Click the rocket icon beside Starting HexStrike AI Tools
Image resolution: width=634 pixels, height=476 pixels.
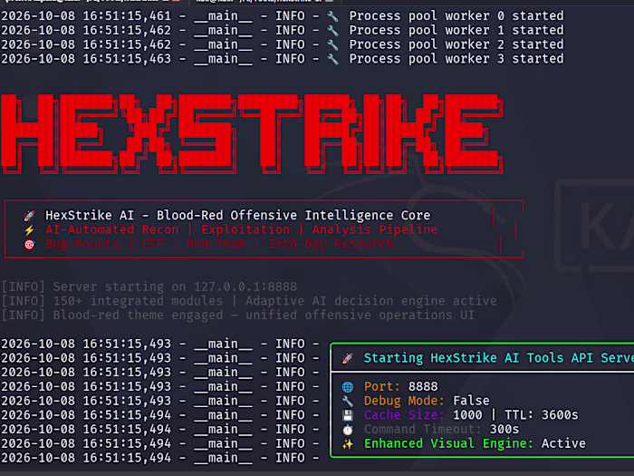[x=347, y=359]
